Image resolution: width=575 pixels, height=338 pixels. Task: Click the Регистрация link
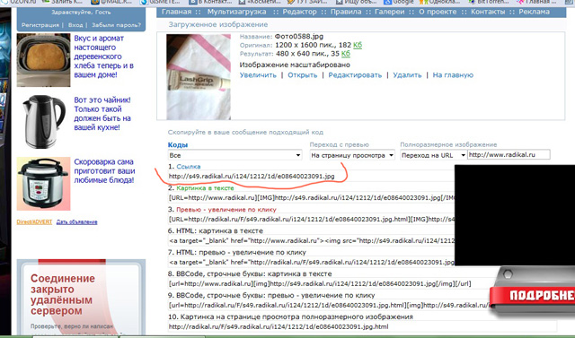40,25
